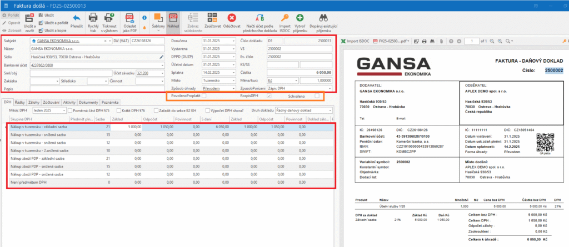Open the Šablony dropdown
The image size is (569, 247).
[158, 22]
